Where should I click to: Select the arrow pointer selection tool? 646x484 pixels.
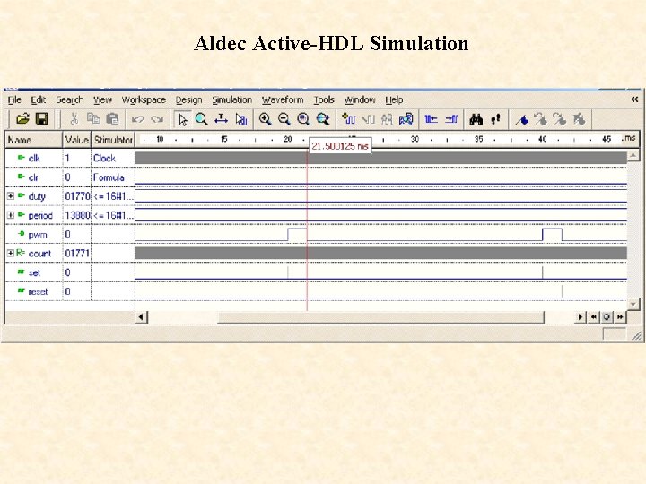(x=182, y=119)
